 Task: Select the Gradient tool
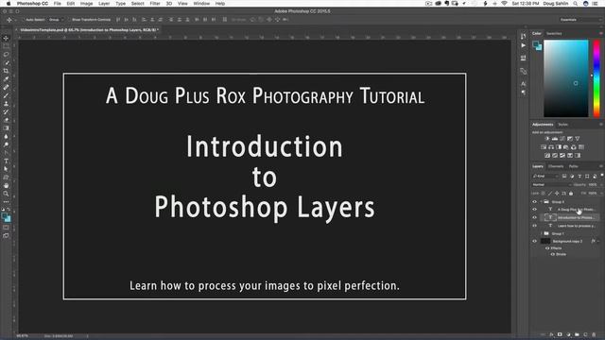[6, 128]
